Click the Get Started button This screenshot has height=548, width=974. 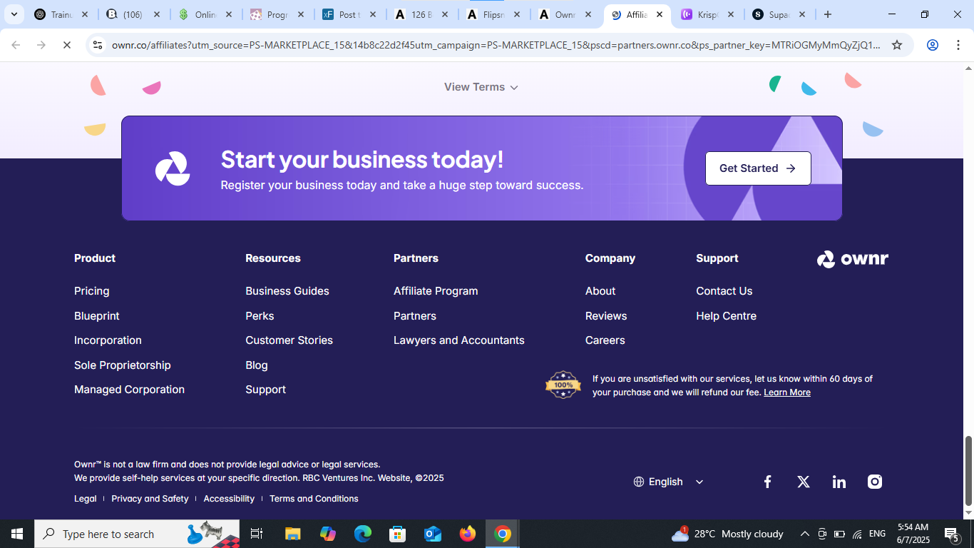coord(758,168)
